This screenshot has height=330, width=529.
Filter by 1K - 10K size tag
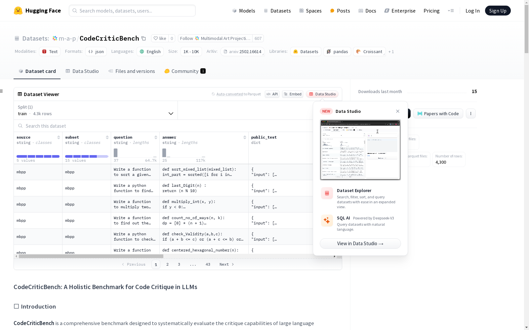pyautogui.click(x=191, y=51)
